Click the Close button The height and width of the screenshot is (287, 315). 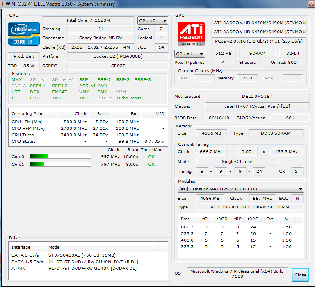coord(300,275)
